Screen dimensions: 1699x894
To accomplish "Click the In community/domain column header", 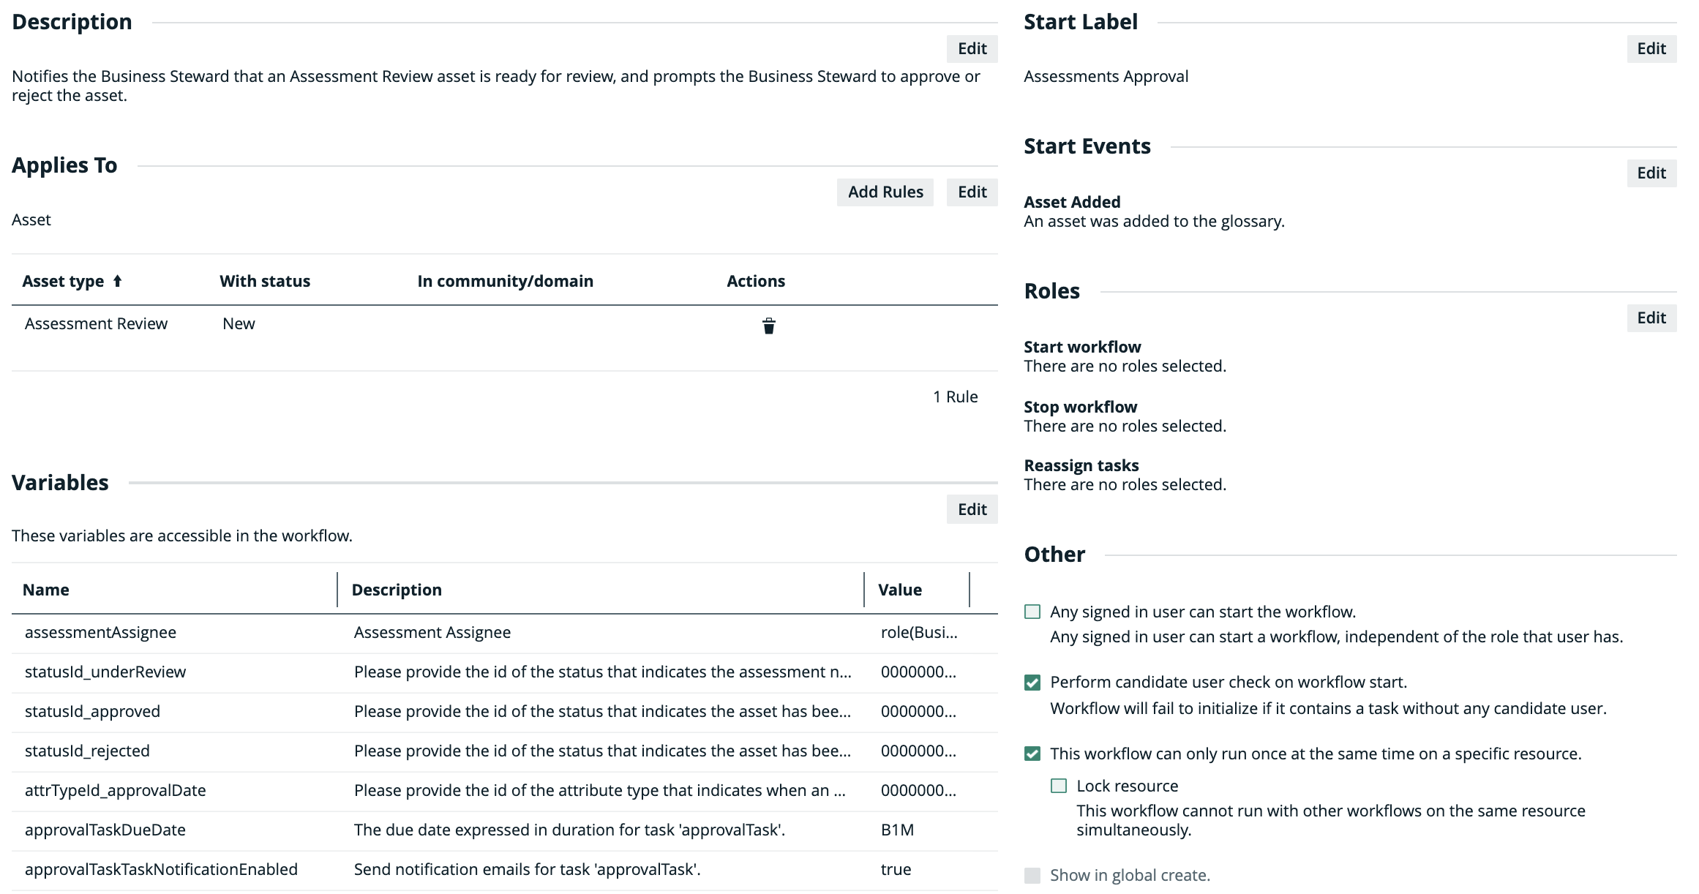I will (505, 281).
